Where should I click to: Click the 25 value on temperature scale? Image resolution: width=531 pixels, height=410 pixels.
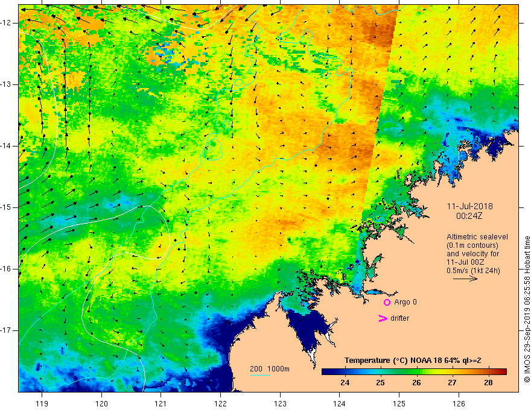[380, 383]
